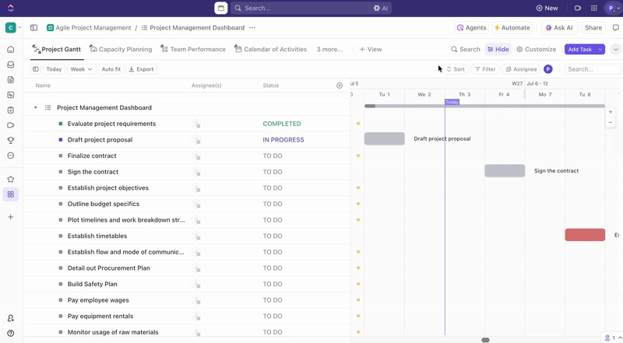The height and width of the screenshot is (343, 623).
Task: Open the Sort options
Action: 456,69
